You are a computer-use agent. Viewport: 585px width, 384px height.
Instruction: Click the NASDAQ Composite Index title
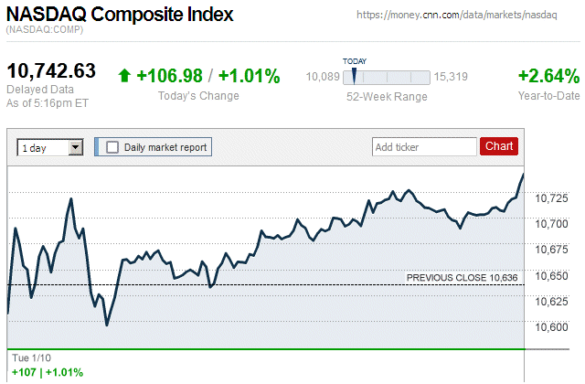pos(119,15)
